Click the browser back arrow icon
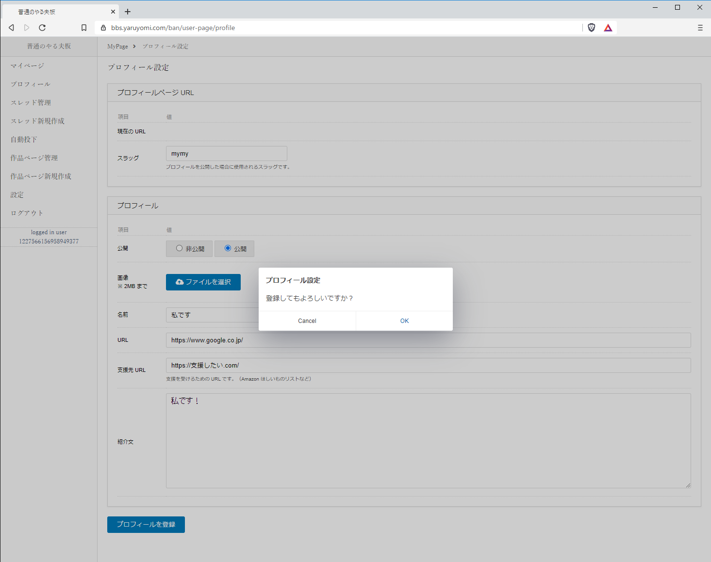Image resolution: width=711 pixels, height=562 pixels. pos(11,28)
